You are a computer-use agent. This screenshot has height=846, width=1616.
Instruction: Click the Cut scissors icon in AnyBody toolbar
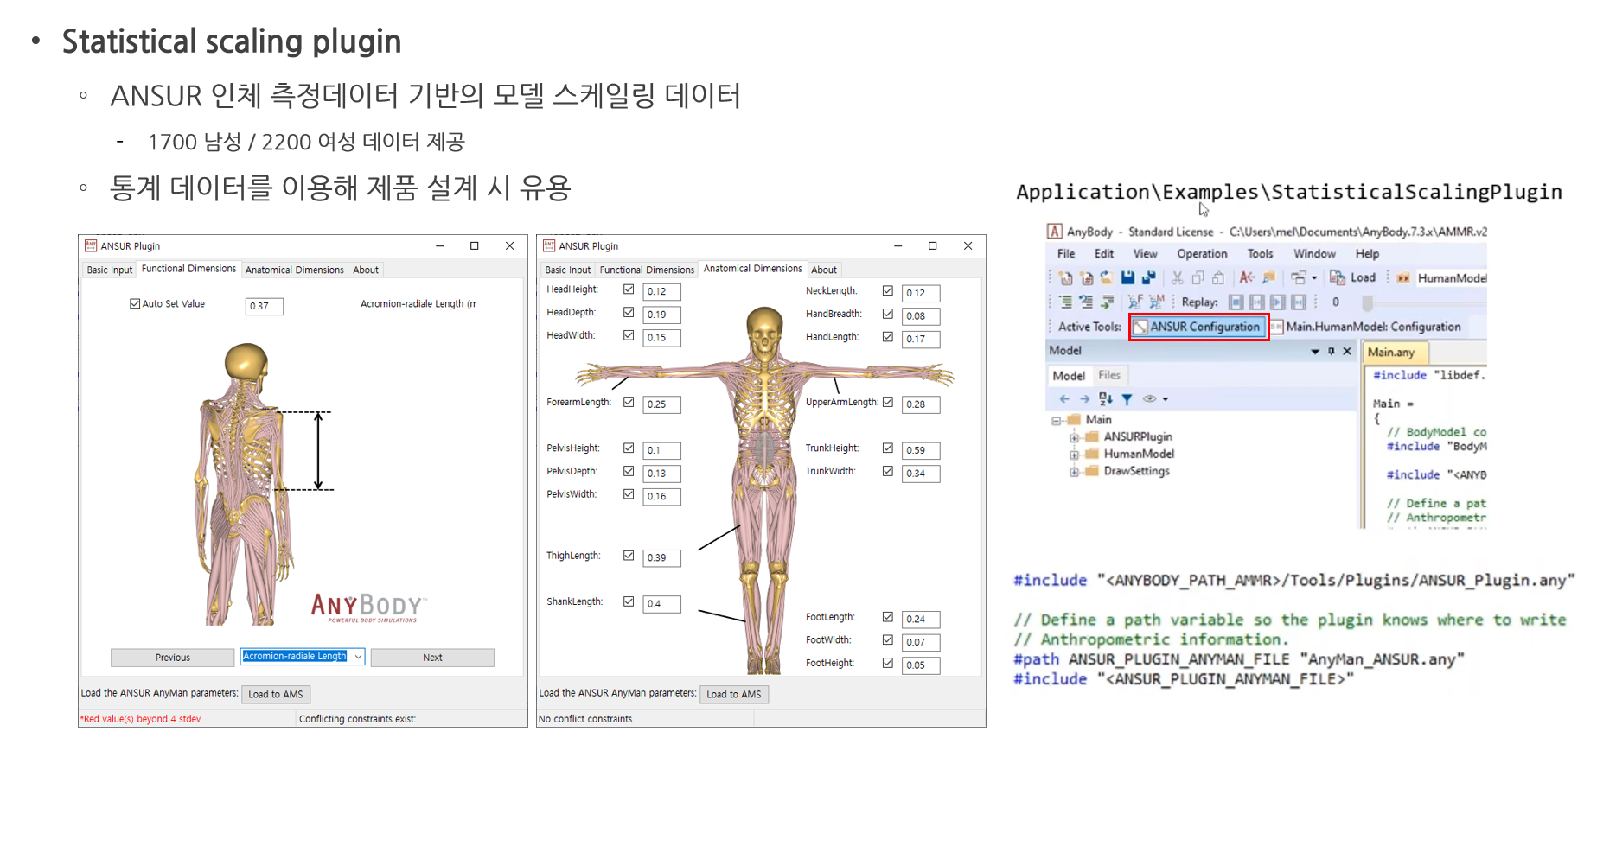click(x=1177, y=278)
